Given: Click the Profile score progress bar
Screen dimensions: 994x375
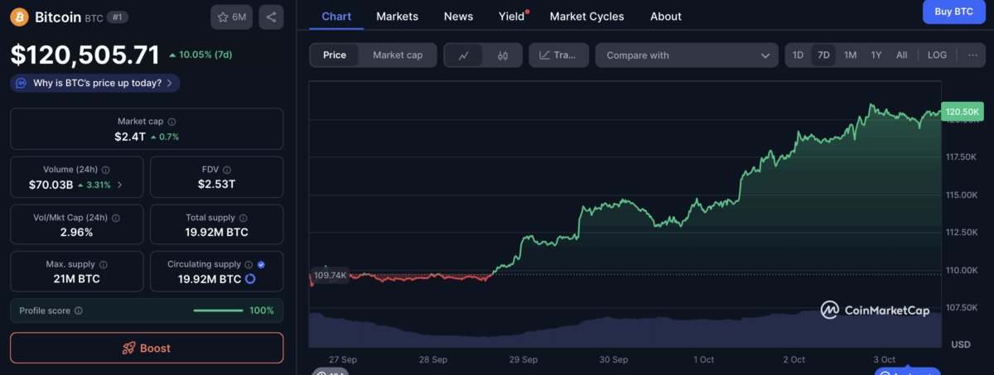Looking at the screenshot, I should 218,310.
